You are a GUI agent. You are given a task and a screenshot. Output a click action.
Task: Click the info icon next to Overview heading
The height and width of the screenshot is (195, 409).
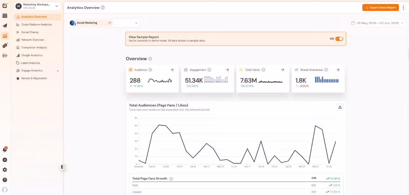tap(150, 59)
